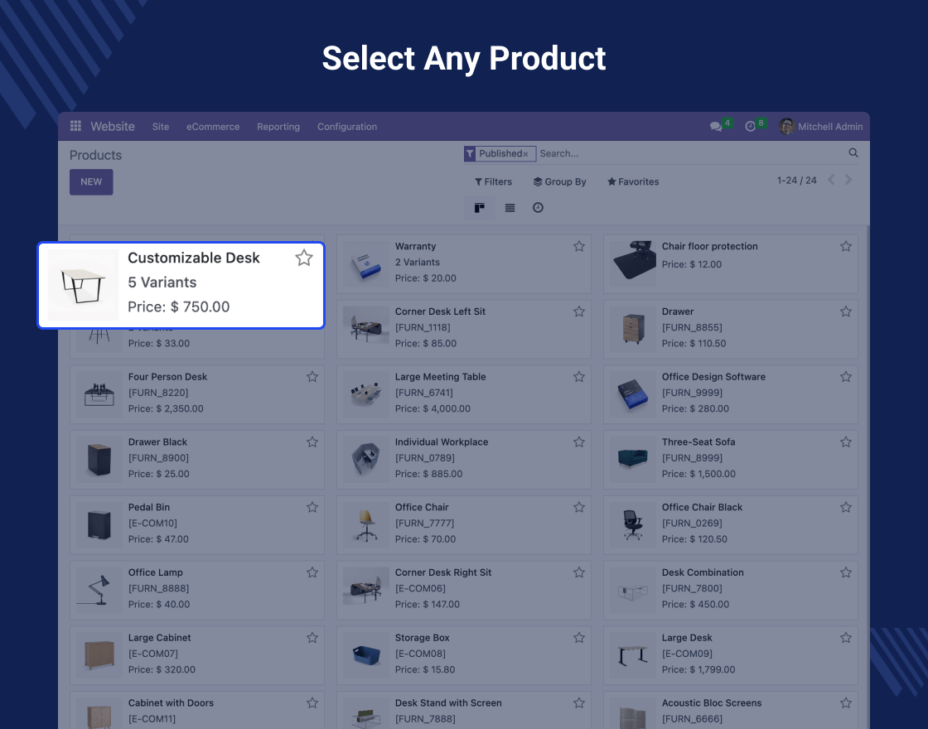Viewport: 928px width, 729px height.
Task: Open the apps grid menu icon
Action: 75,126
